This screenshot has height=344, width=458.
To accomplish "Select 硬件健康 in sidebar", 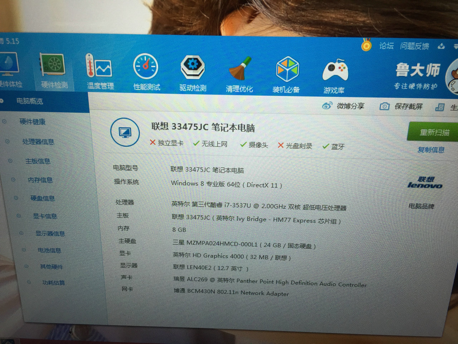I will click(x=33, y=122).
